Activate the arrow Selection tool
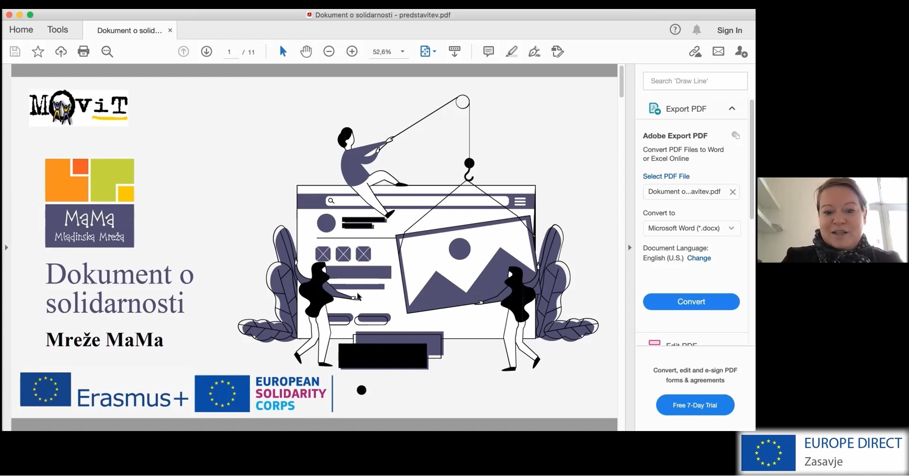 pyautogui.click(x=283, y=52)
